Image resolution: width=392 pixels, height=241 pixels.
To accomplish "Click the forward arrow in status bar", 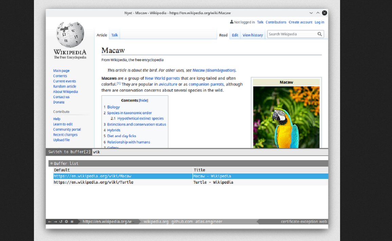I will 55,222.
